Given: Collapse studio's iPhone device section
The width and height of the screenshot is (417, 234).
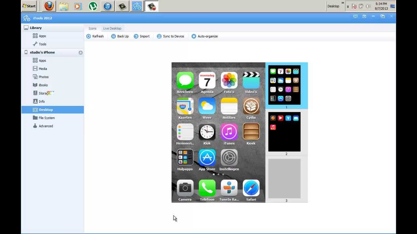Looking at the screenshot, I should pyautogui.click(x=80, y=52).
